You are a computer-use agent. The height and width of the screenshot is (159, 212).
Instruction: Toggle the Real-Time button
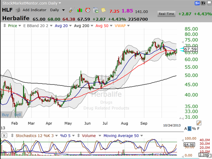(x=166, y=14)
